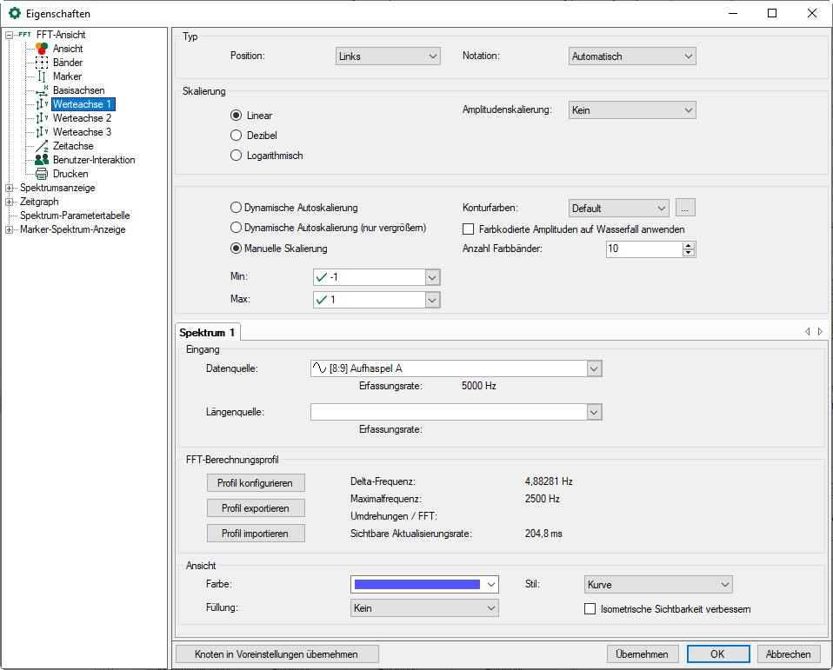
Task: Select the Drucken printer icon
Action: (42, 174)
